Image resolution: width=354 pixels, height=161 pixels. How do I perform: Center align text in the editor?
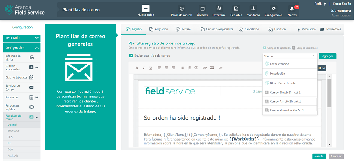(x=166, y=68)
